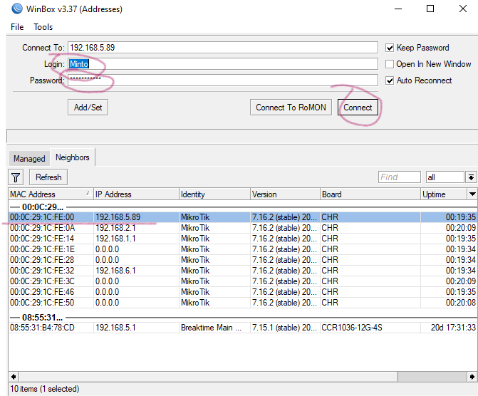This screenshot has width=478, height=396.
Task: Click the Connect button
Action: 358,108
